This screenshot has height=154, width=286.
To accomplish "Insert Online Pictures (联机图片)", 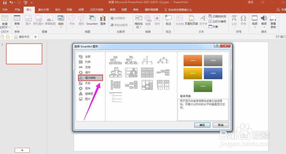I will pos(39,20).
